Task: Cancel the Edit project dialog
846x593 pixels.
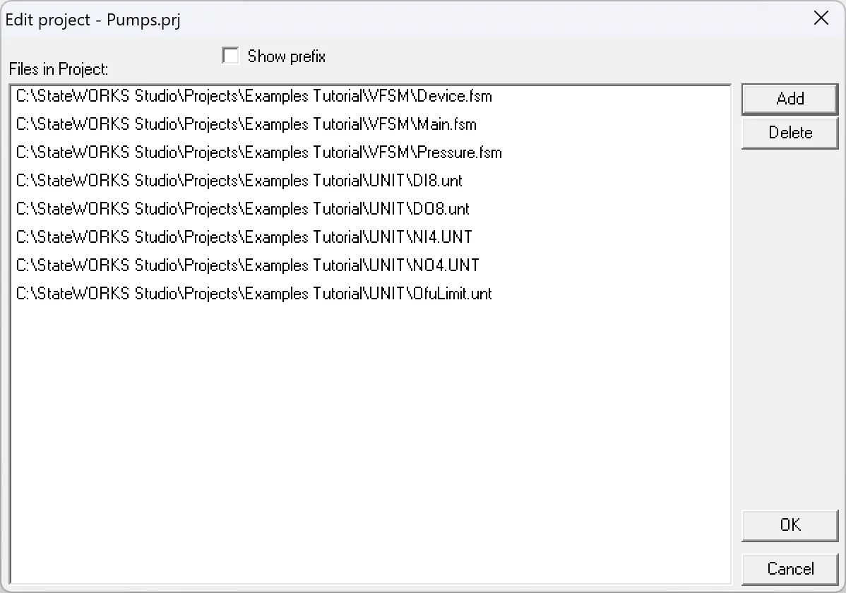Action: (x=790, y=569)
